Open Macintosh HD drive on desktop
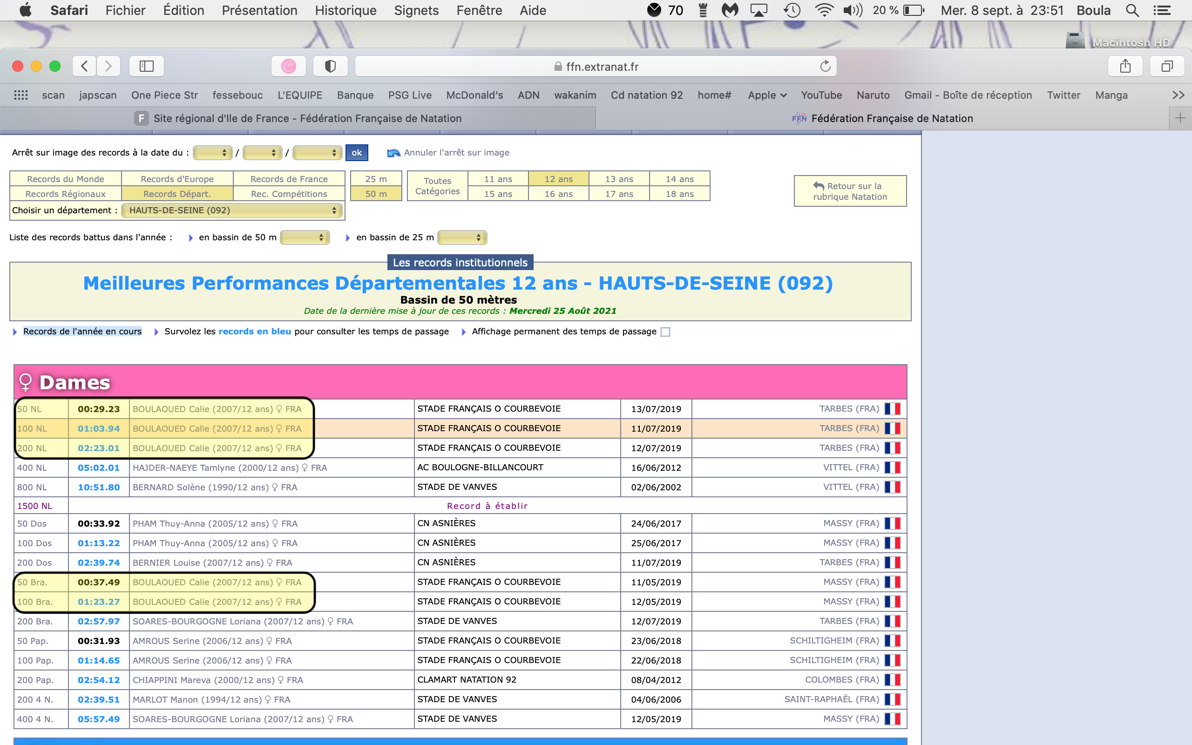Screen dimensions: 1192x745 click(x=1075, y=41)
